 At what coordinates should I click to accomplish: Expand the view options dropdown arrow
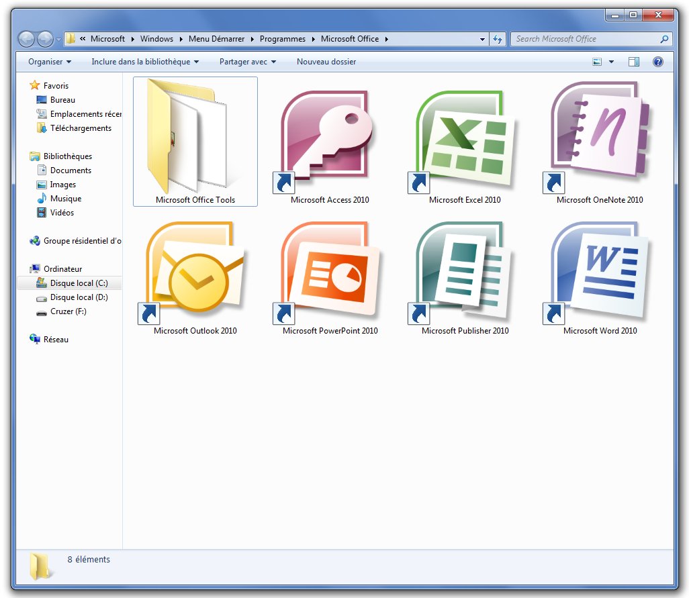click(611, 62)
